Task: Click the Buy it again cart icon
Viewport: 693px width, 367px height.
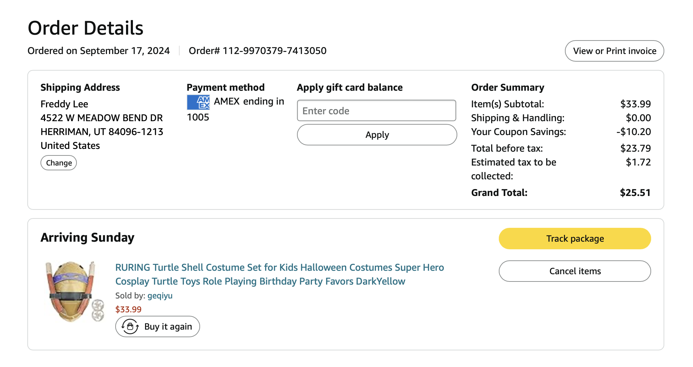Action: 130,326
